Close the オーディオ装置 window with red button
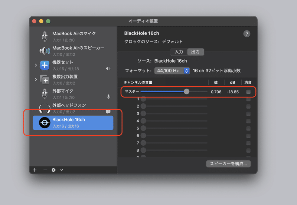This screenshot has height=205, width=297. (34, 21)
